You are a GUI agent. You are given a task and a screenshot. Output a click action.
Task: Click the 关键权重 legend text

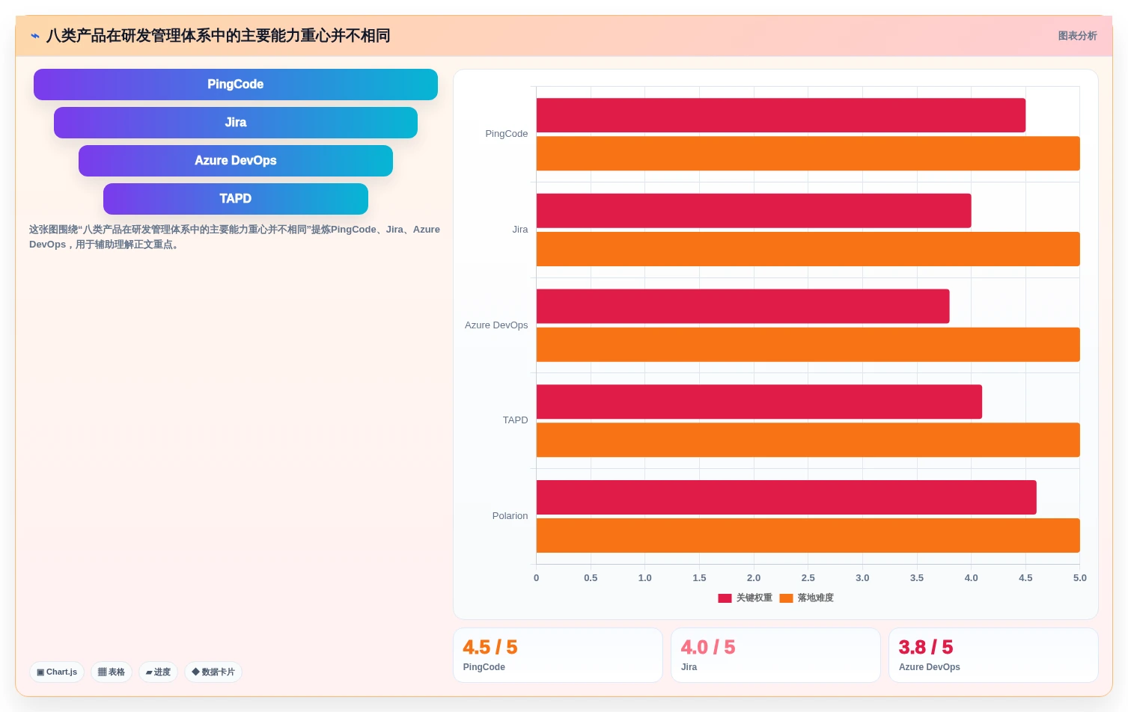tap(754, 598)
